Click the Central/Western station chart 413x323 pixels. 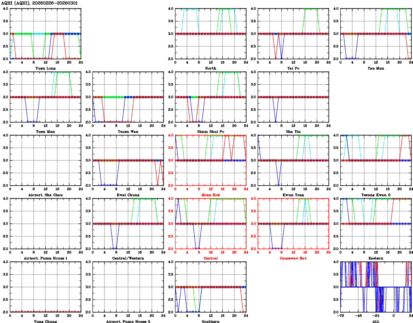[128, 224]
